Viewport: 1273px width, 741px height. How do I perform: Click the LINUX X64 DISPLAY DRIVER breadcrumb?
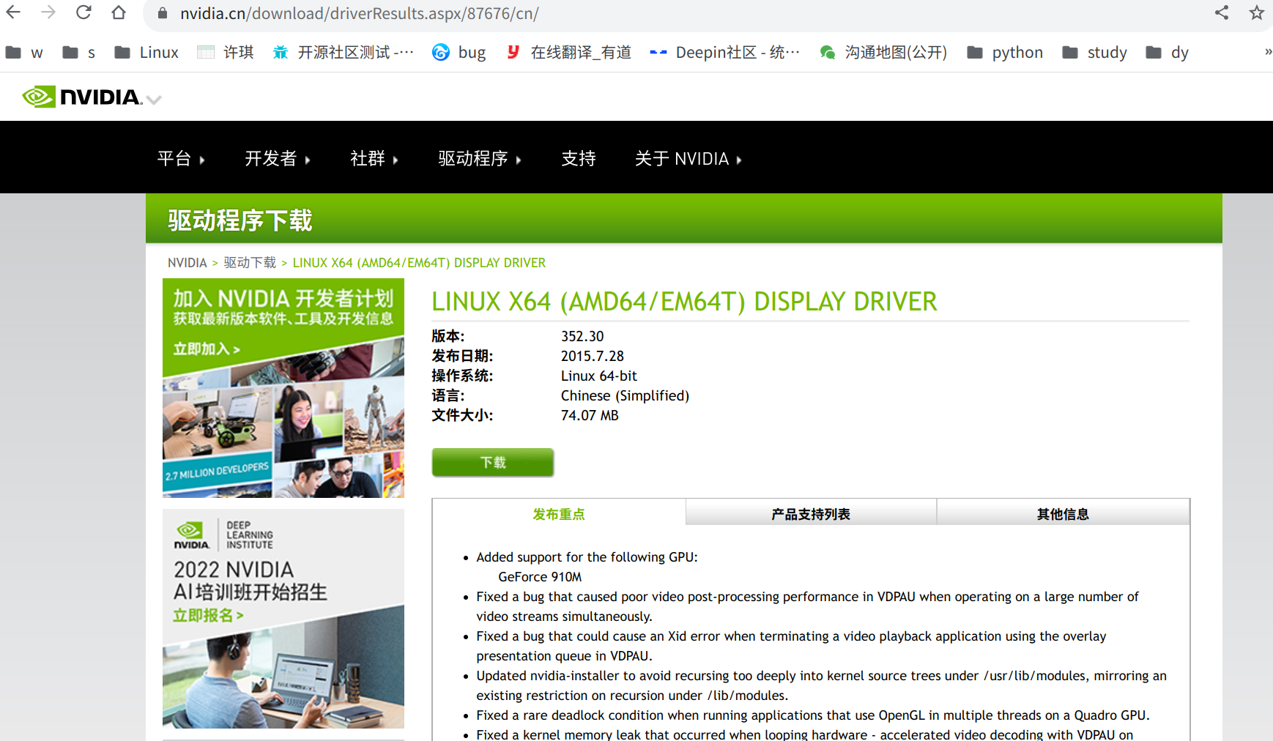[419, 263]
